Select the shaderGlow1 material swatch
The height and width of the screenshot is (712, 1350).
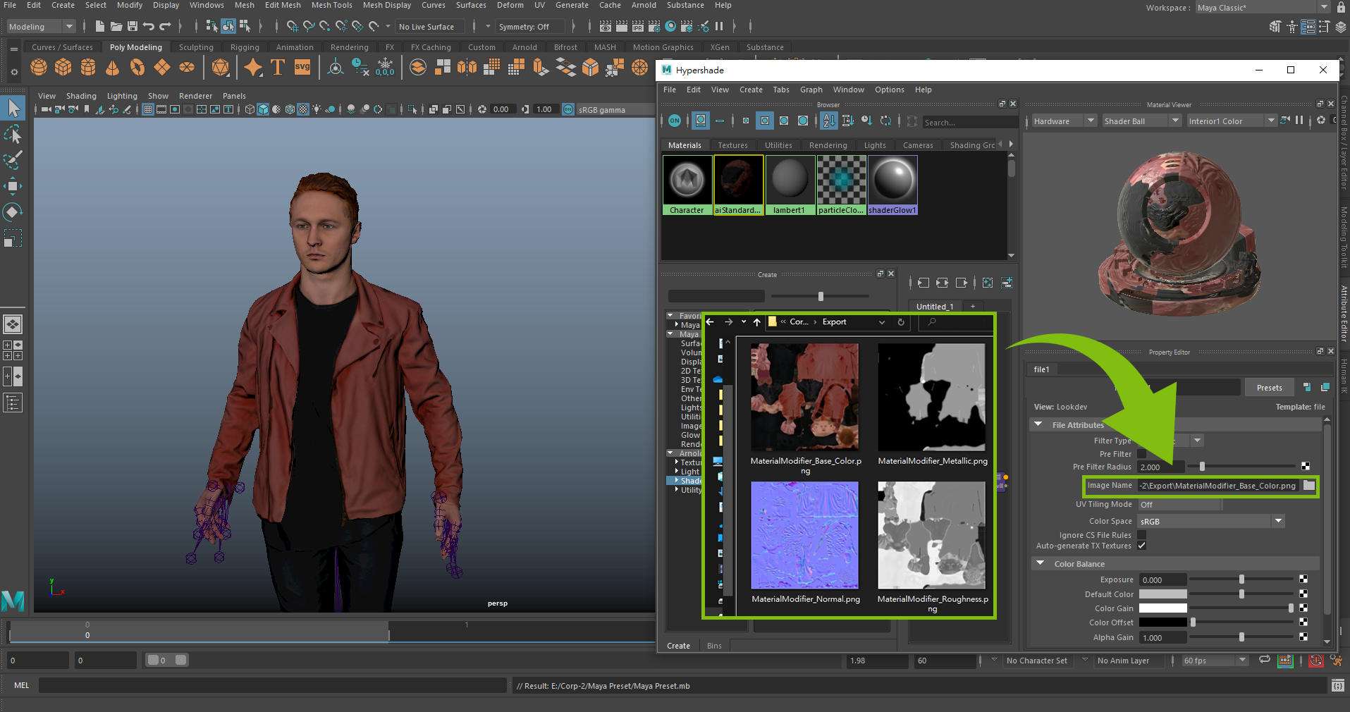pos(892,185)
